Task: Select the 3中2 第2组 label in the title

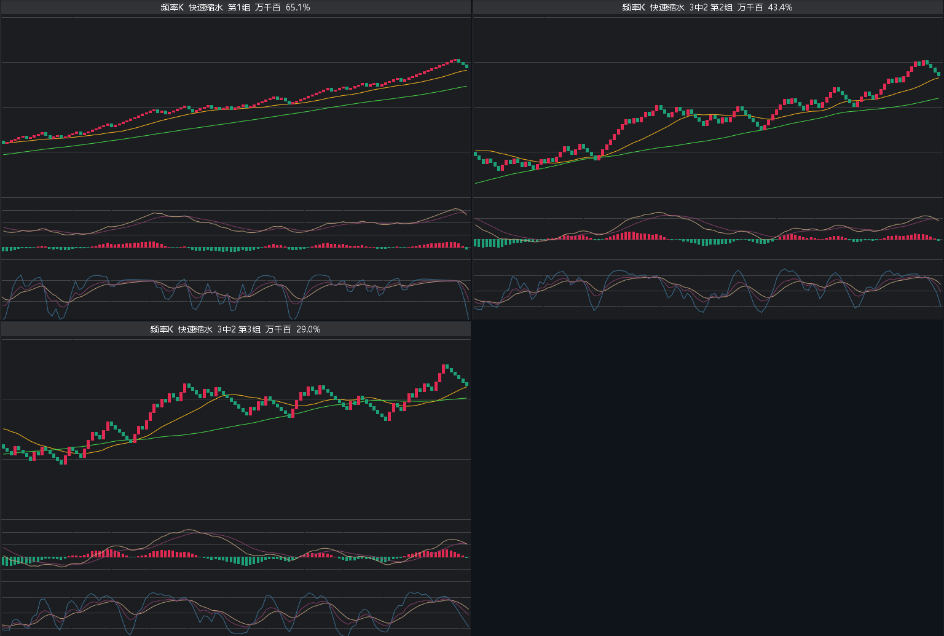Action: tap(711, 7)
